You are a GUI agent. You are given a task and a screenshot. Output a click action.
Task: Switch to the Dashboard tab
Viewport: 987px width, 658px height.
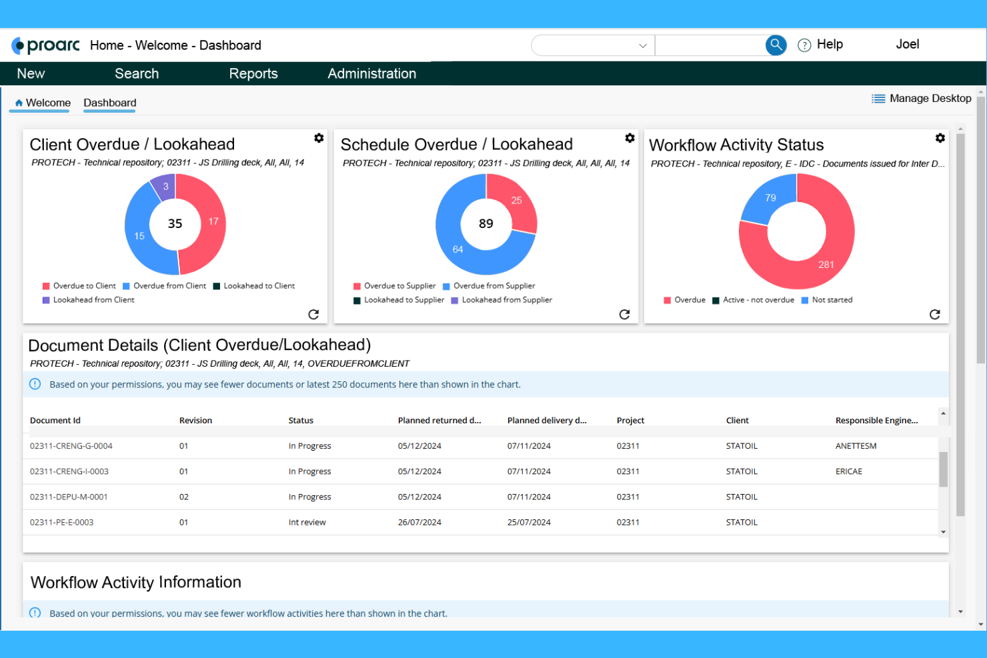(x=109, y=103)
